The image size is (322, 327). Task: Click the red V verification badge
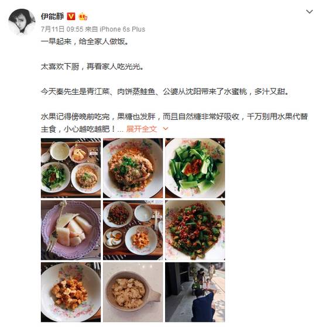[x=71, y=16]
